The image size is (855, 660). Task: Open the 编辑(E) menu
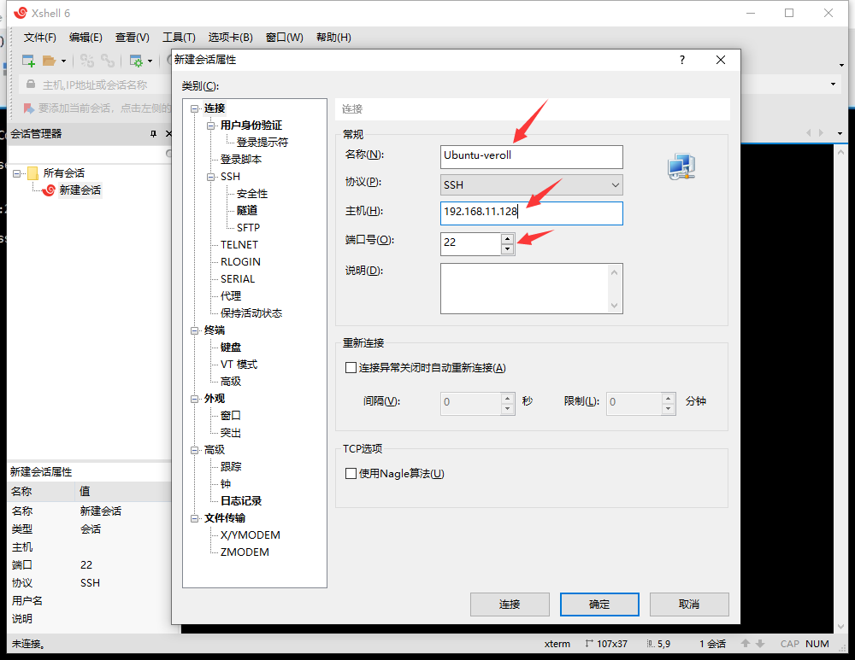(85, 37)
